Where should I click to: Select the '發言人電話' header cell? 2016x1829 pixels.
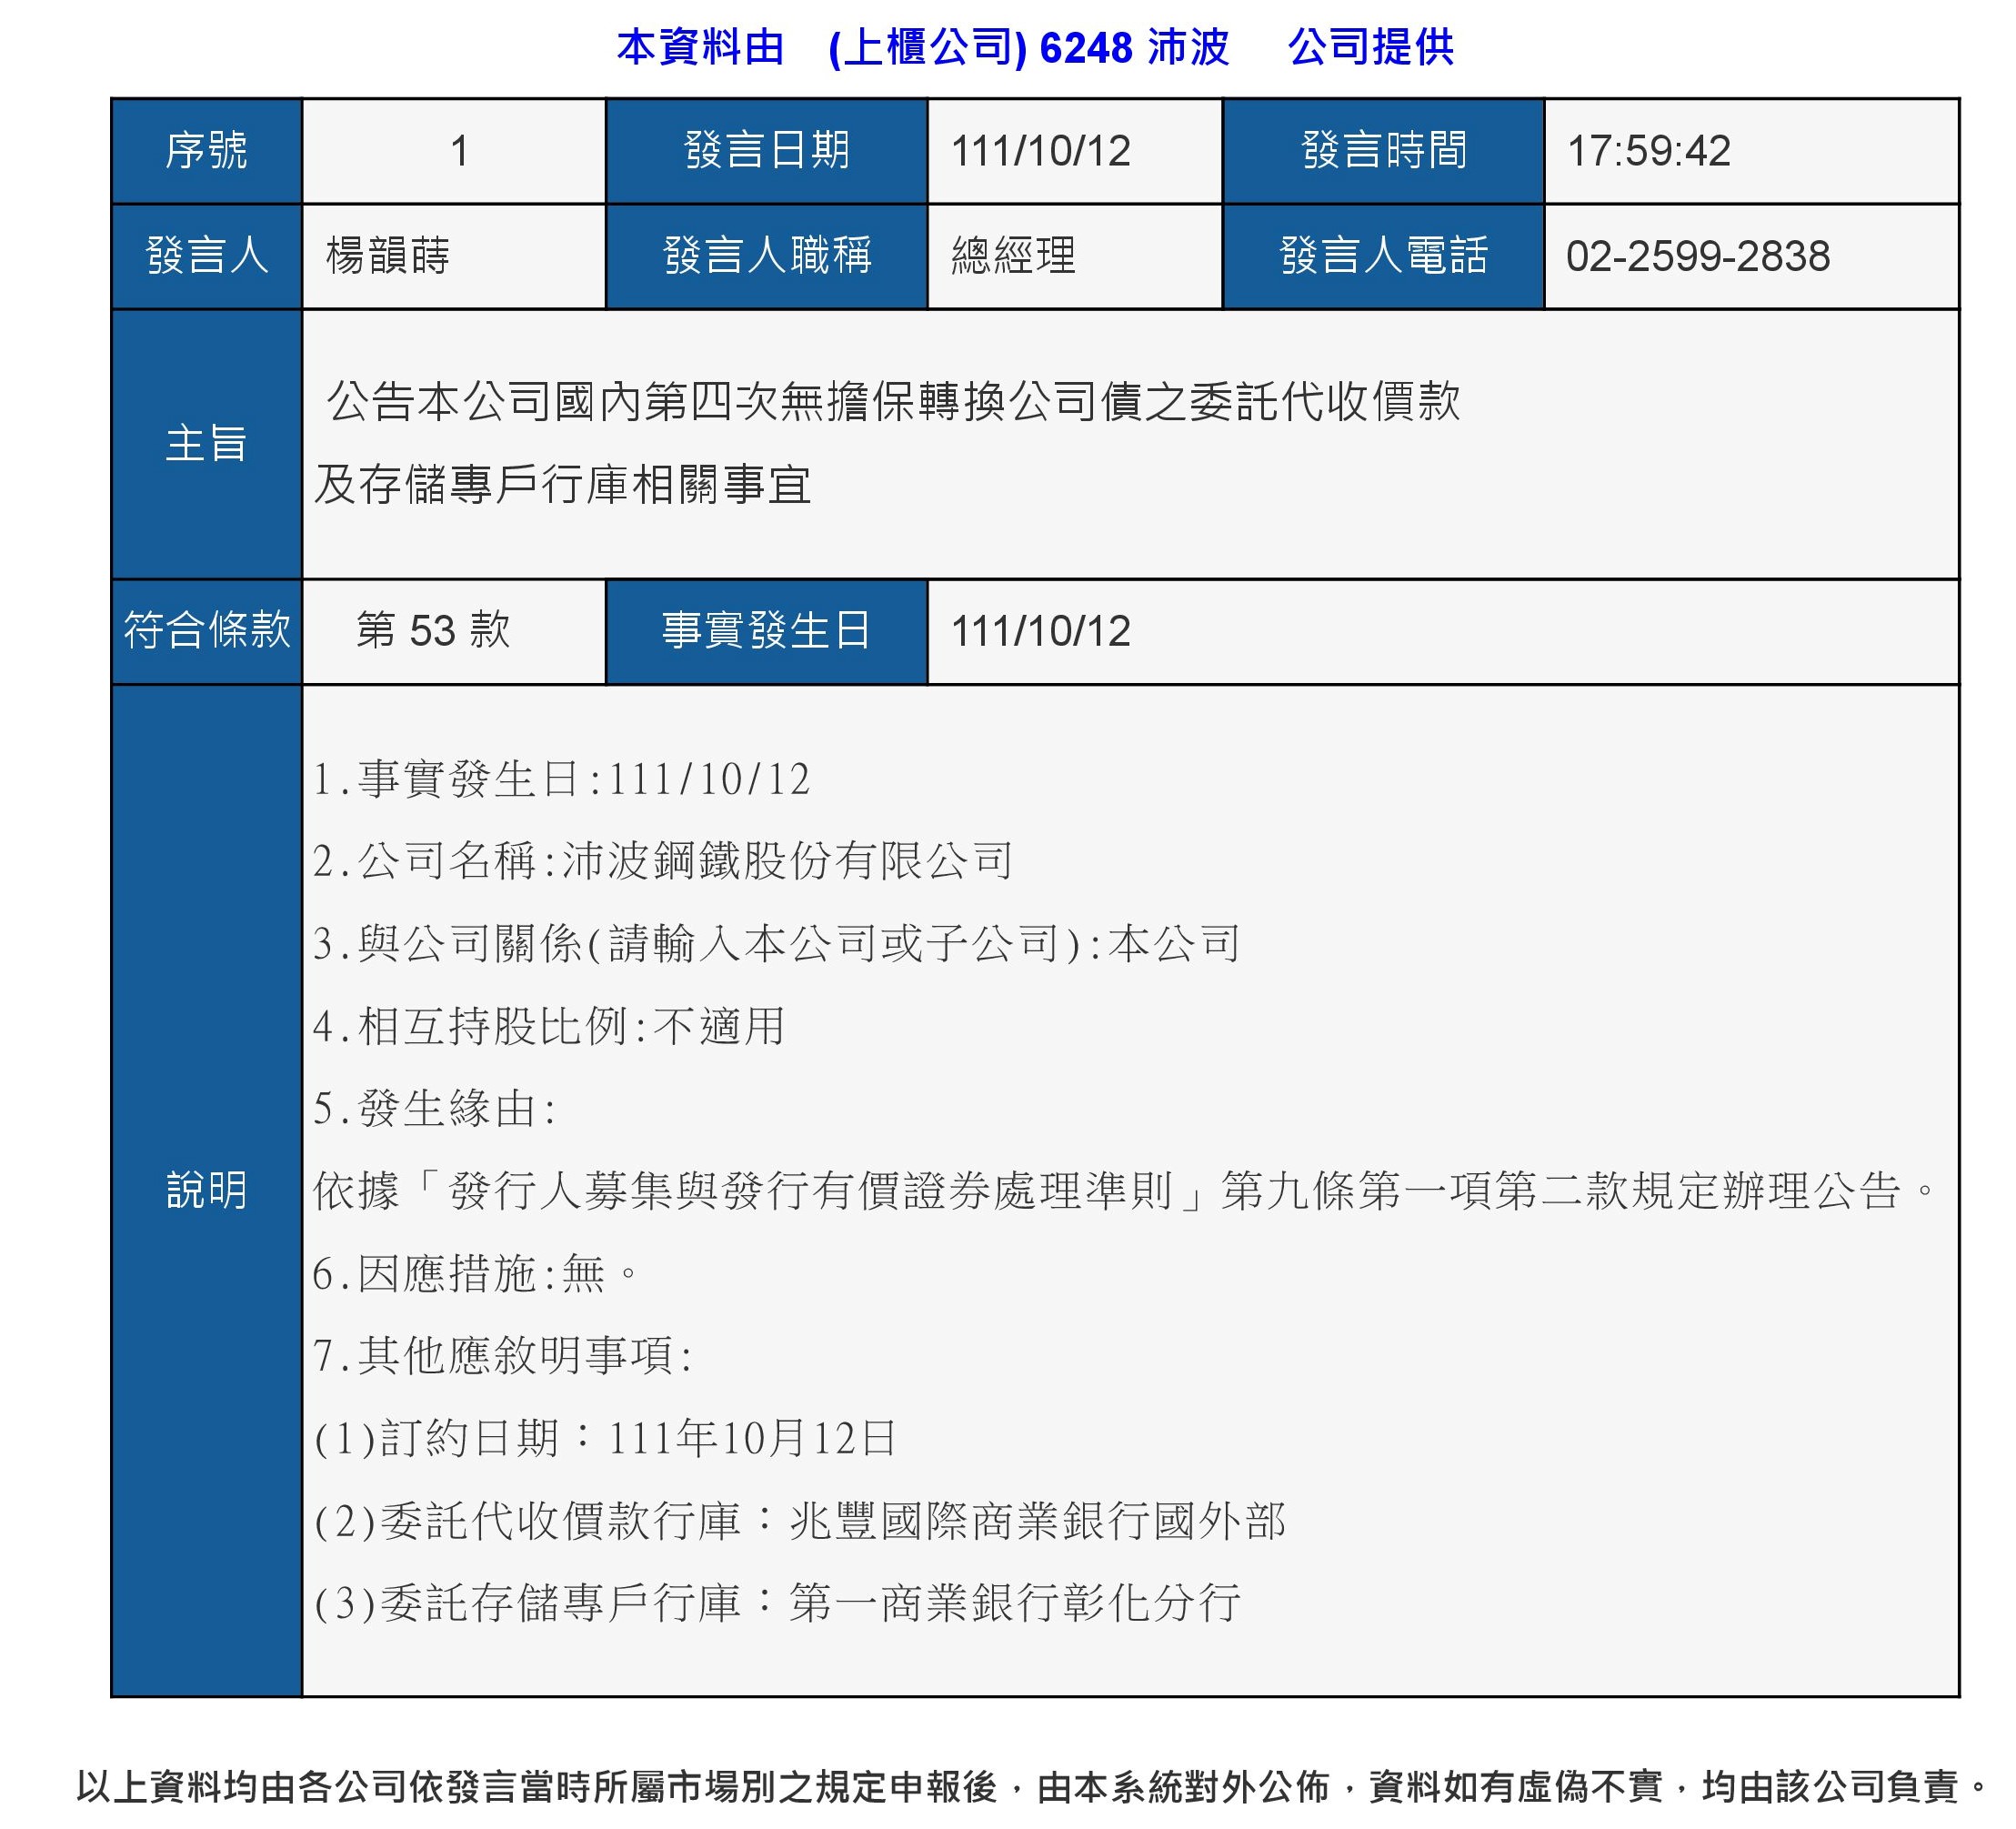[1384, 256]
